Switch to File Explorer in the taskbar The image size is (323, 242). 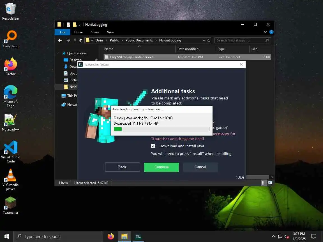point(124,236)
